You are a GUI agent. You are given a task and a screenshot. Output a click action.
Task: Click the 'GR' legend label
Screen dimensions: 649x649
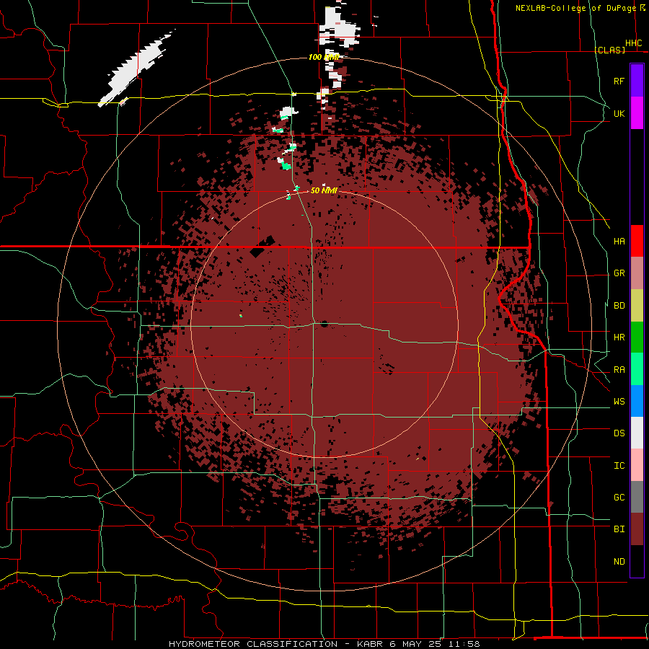click(x=619, y=273)
